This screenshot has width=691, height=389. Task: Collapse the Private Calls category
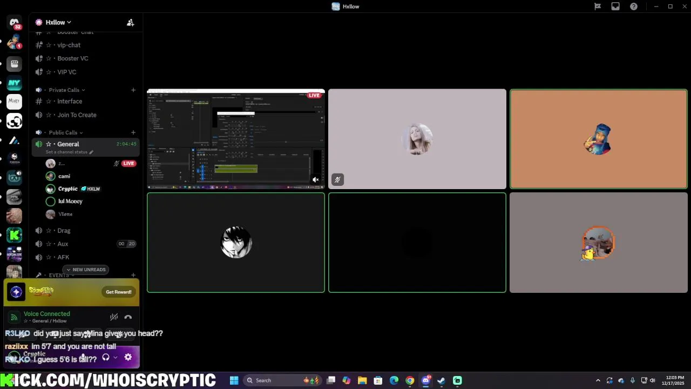[x=66, y=90]
